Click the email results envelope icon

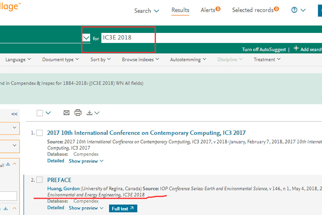coord(66,113)
